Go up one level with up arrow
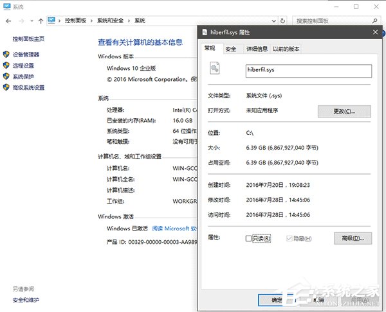Image resolution: width=386 pixels, height=312 pixels. [41, 21]
